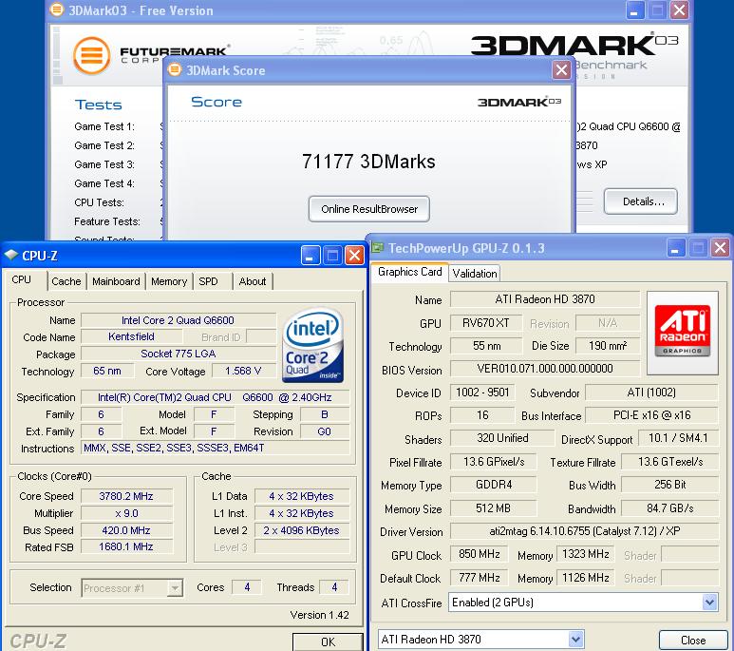Click the GPU-Z Name field ATI Radeon HD 3870
Image resolution: width=734 pixels, height=651 pixels.
coord(545,299)
